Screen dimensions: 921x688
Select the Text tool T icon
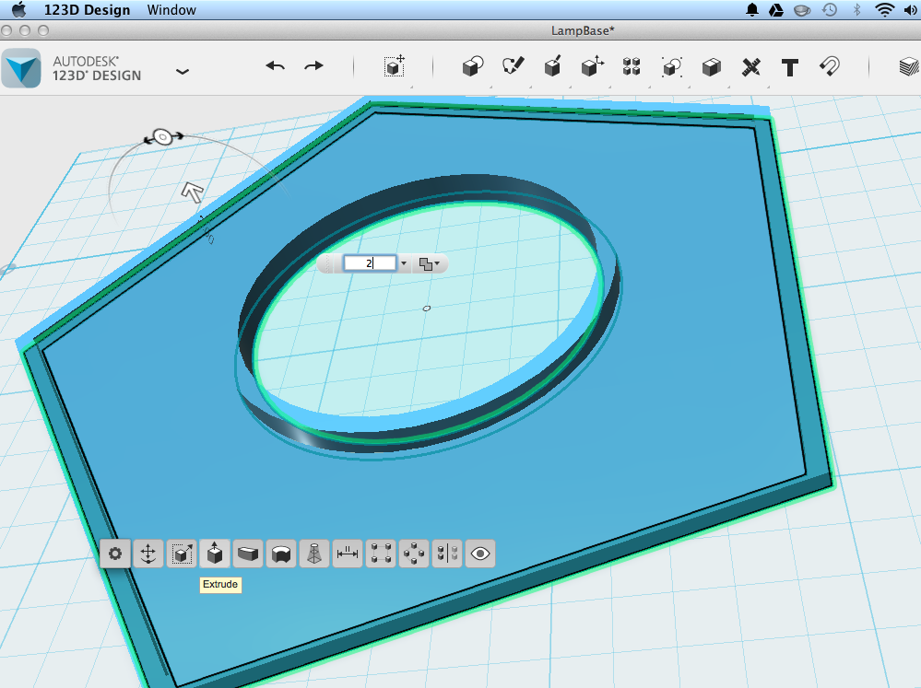coord(790,67)
